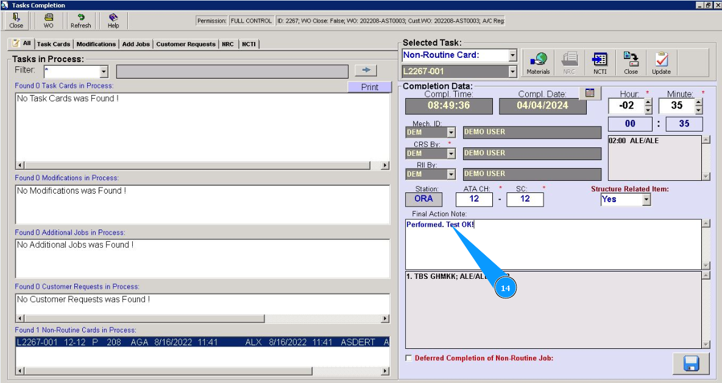Click the Print button

pyautogui.click(x=370, y=87)
